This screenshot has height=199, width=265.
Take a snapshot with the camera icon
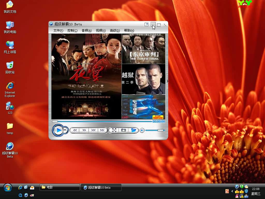123,130
